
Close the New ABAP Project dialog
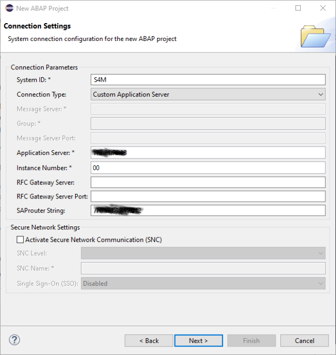pos(323,8)
